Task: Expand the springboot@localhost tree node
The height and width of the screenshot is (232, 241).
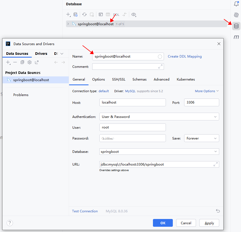Action: pyautogui.click(x=68, y=24)
